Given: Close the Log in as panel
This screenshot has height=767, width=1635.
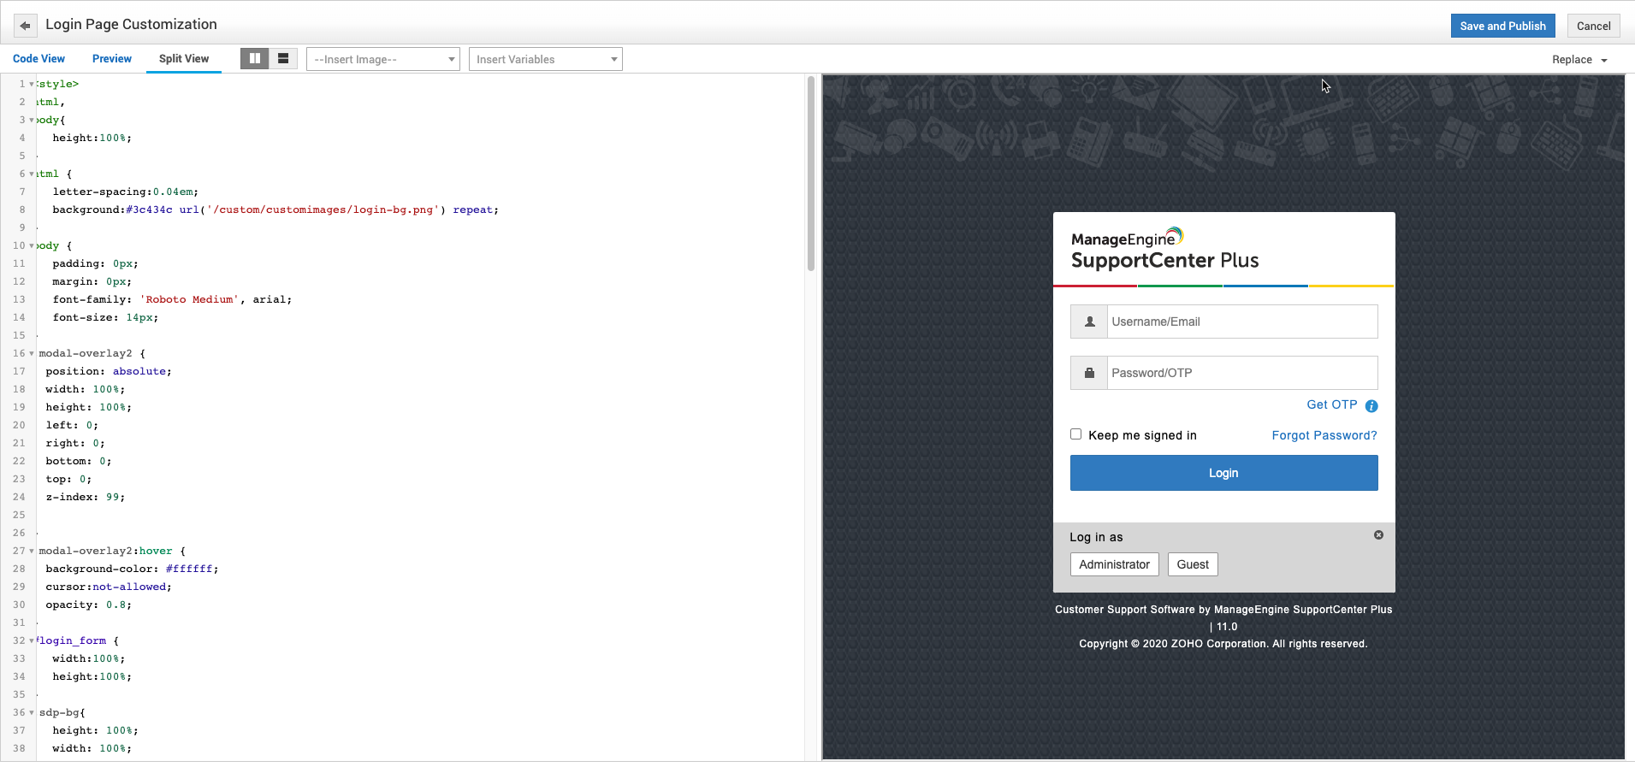Looking at the screenshot, I should click(x=1378, y=535).
